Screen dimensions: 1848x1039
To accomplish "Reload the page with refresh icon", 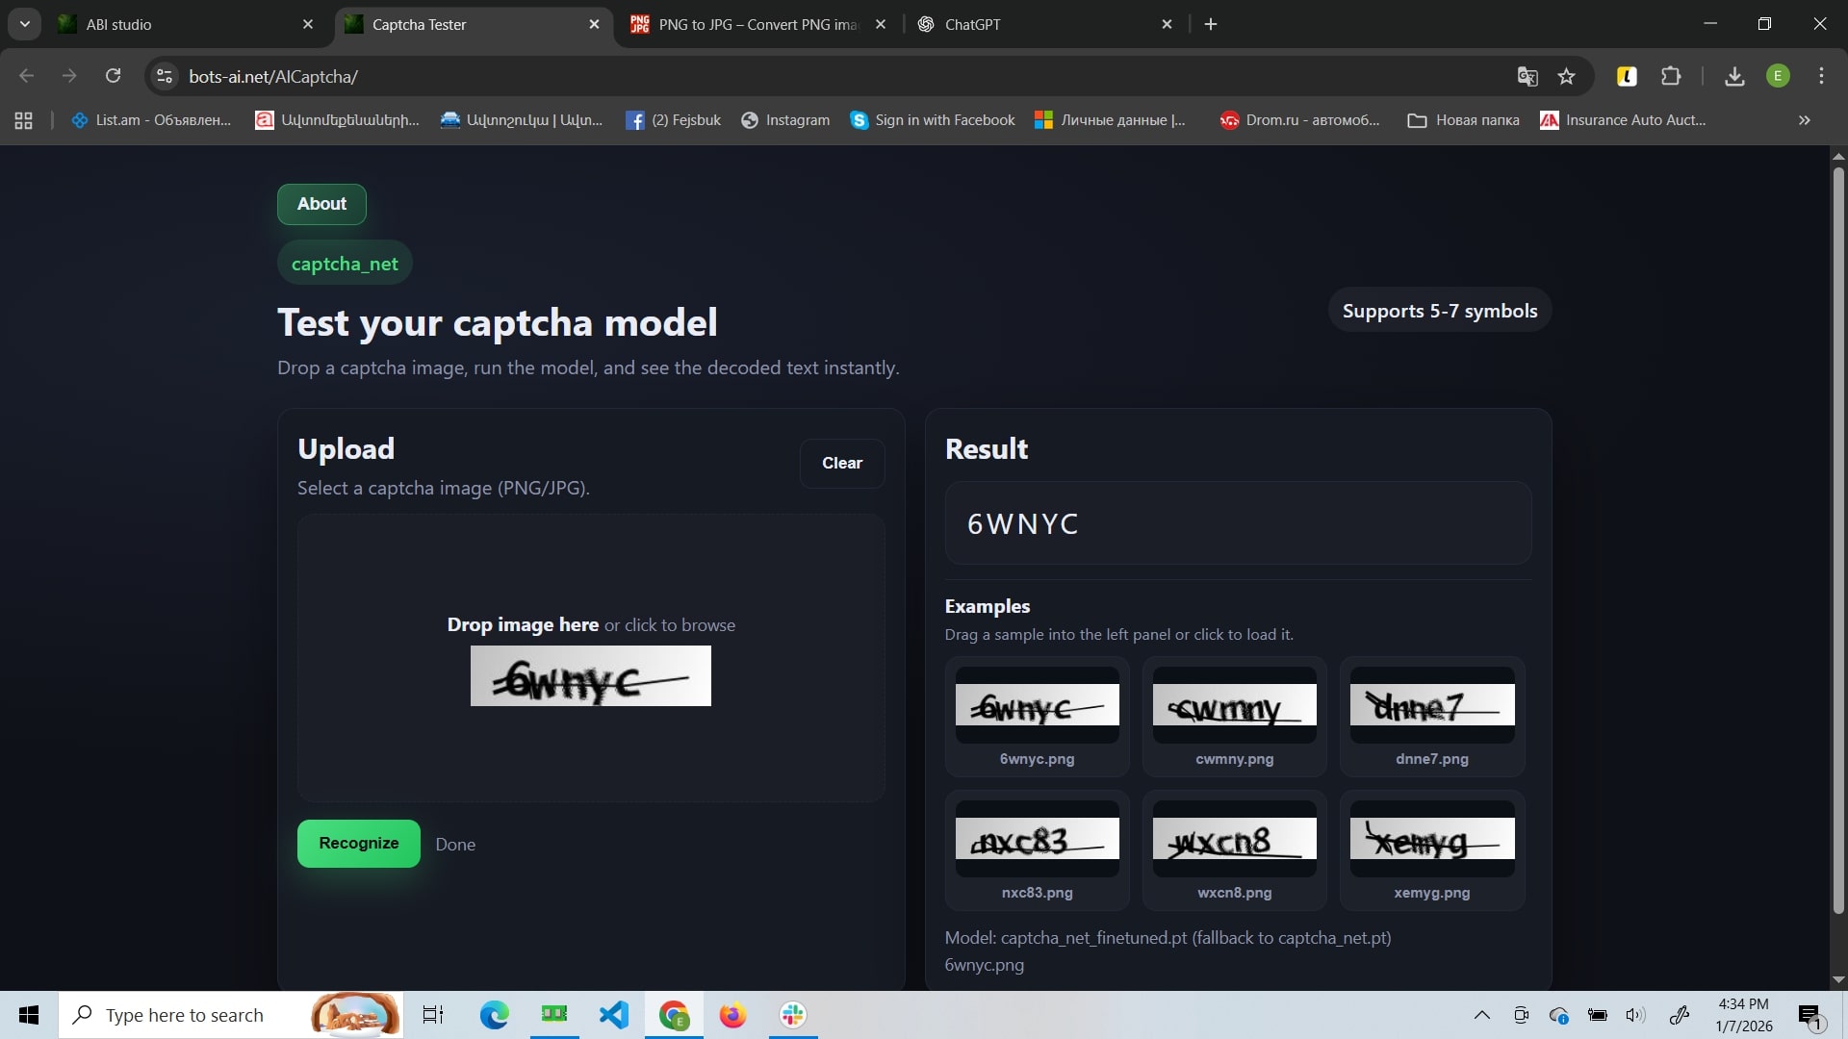I will (113, 76).
